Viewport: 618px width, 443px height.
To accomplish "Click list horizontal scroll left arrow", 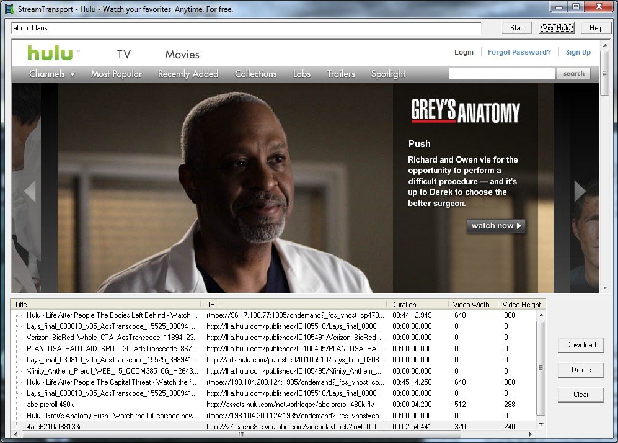I will [x=15, y=434].
